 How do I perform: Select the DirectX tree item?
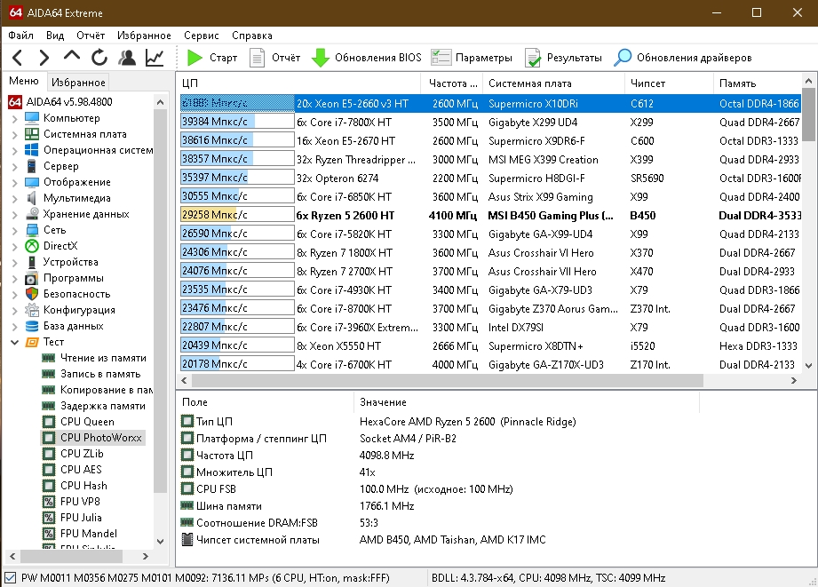click(60, 246)
